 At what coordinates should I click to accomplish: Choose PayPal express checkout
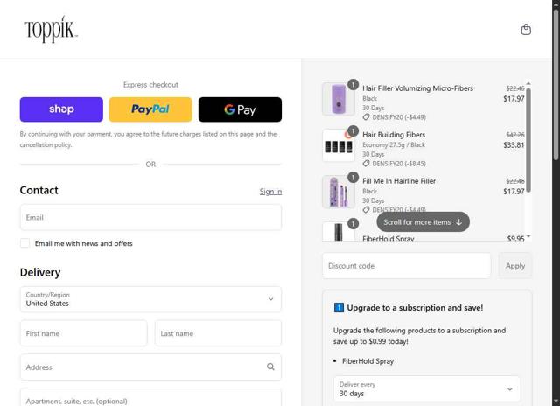pos(150,109)
